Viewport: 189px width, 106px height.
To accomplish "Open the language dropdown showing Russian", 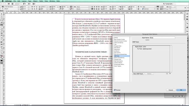I will click(x=83, y=9).
